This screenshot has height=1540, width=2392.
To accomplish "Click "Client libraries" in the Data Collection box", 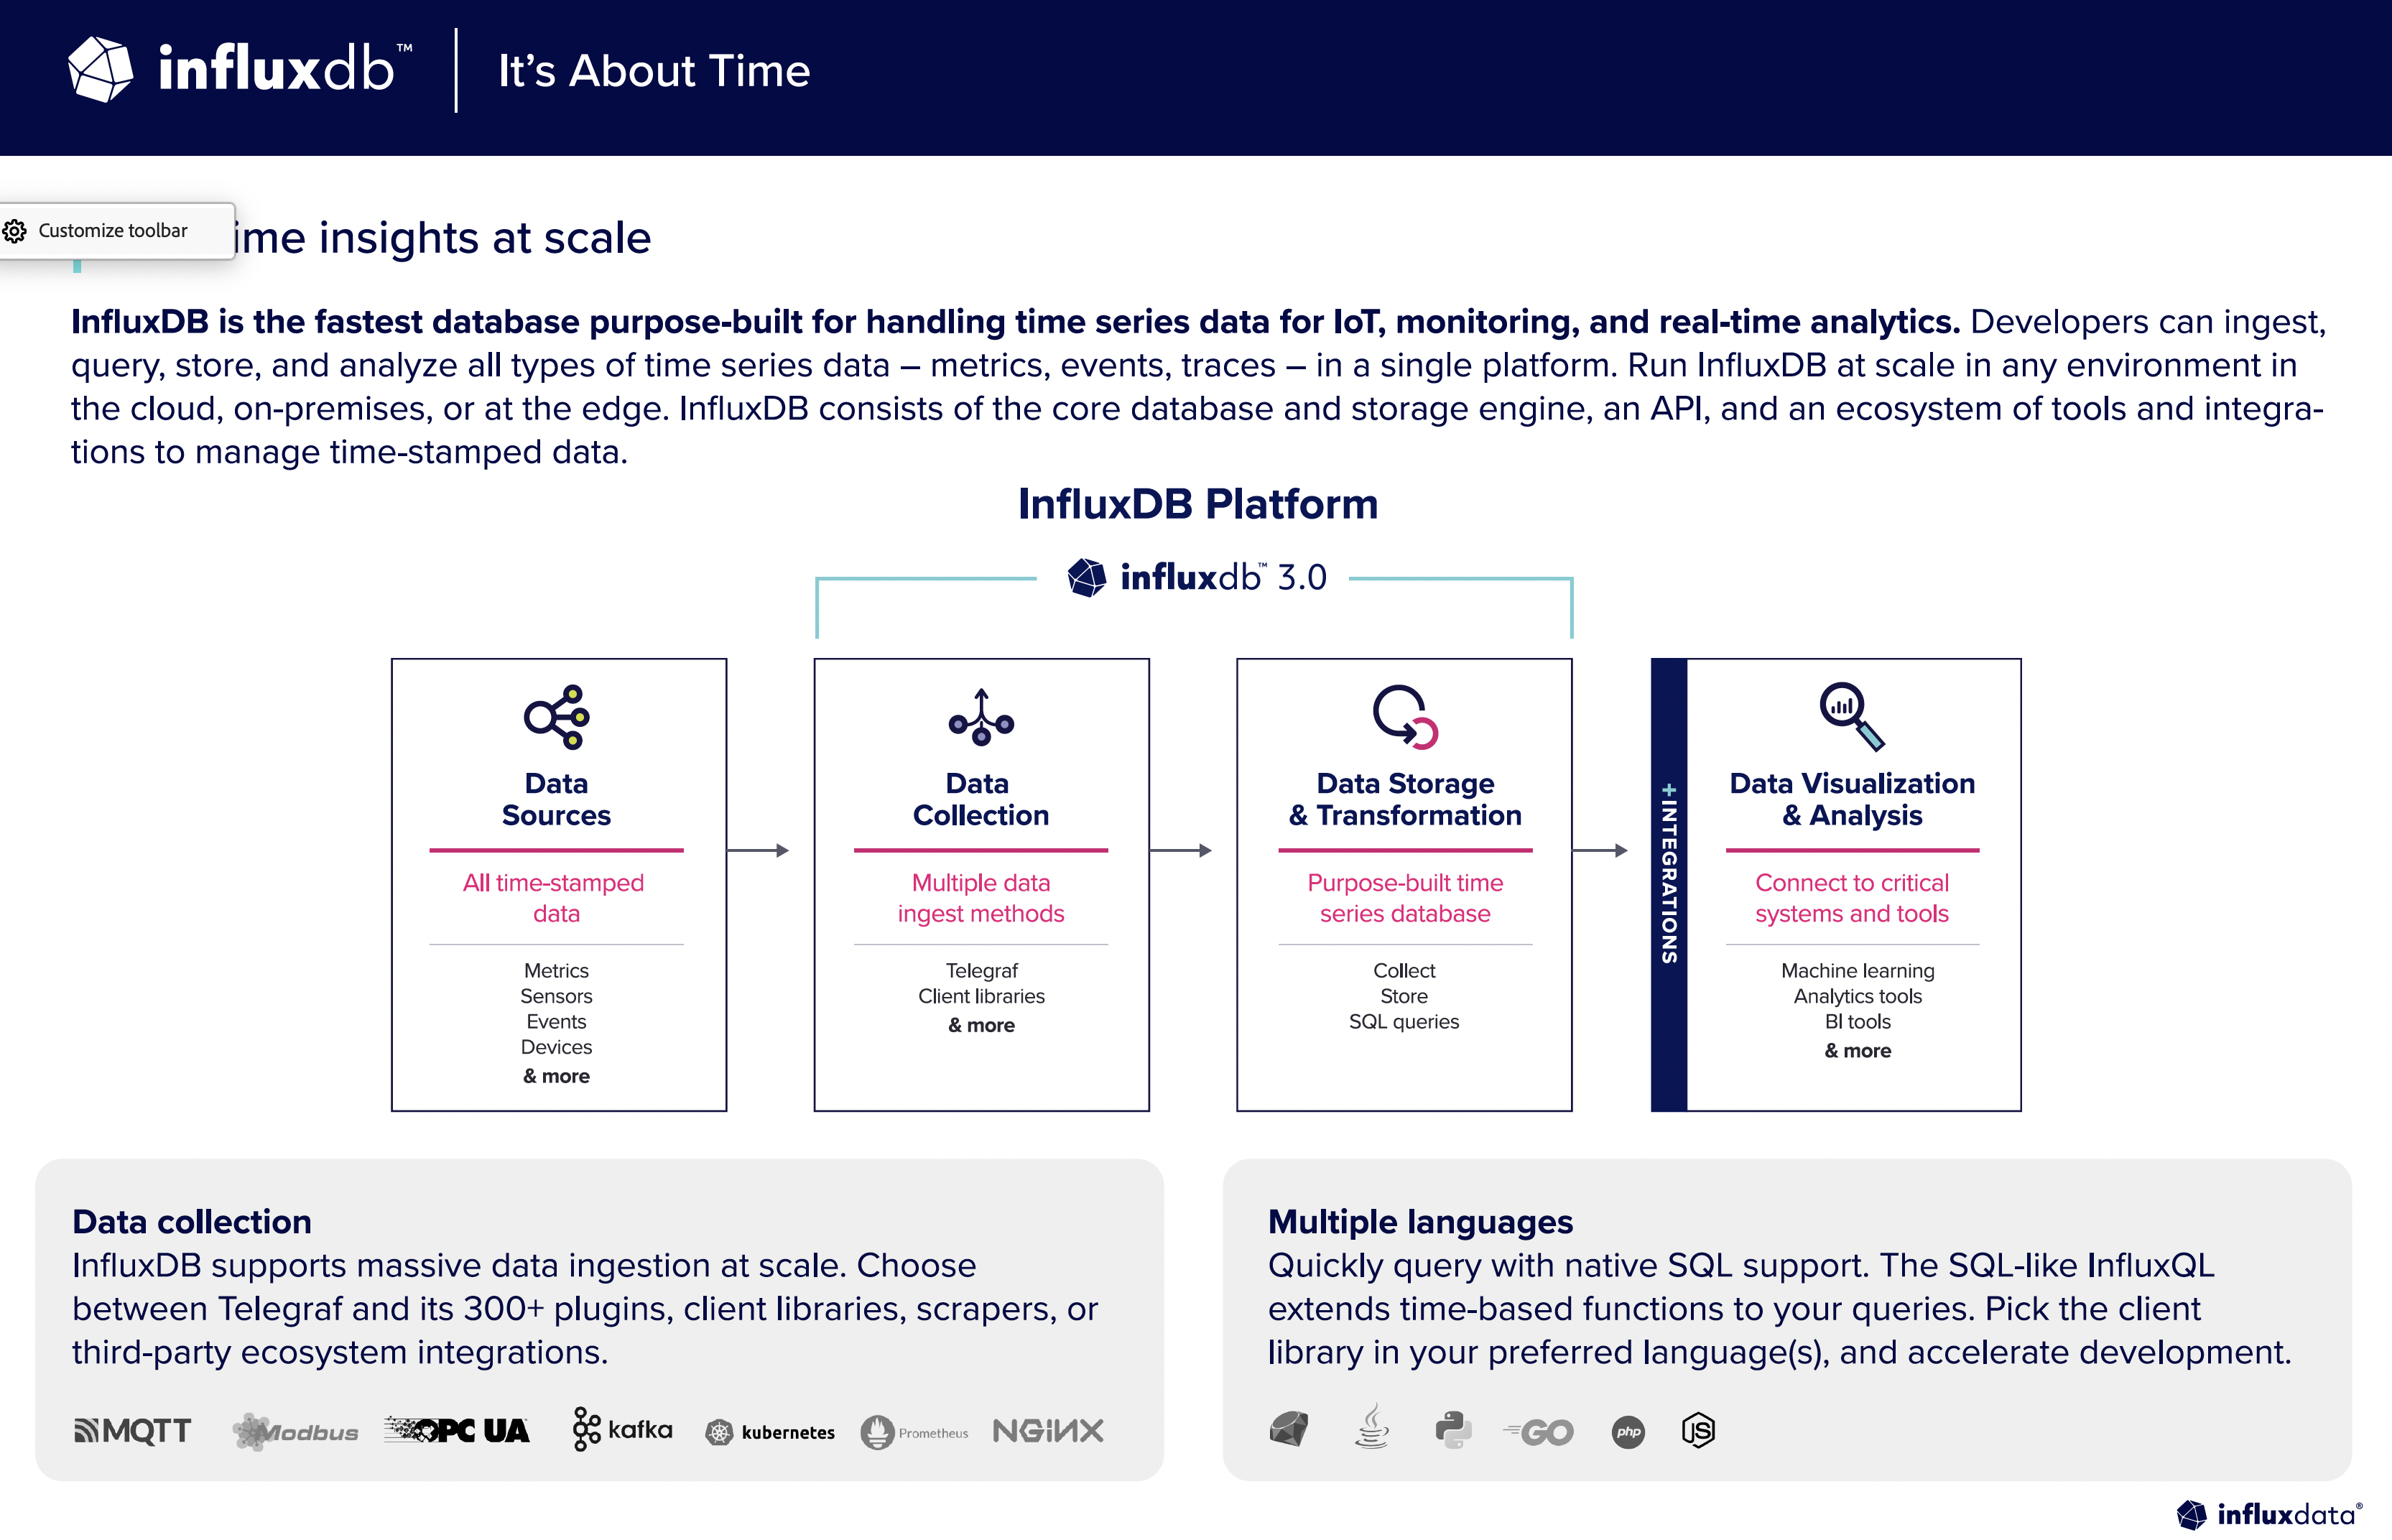I will (981, 996).
